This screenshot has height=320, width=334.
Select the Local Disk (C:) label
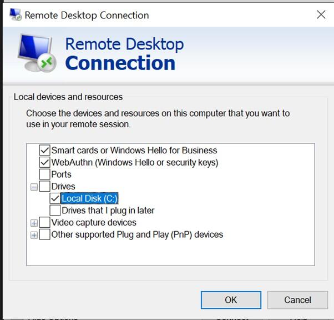[x=89, y=198]
